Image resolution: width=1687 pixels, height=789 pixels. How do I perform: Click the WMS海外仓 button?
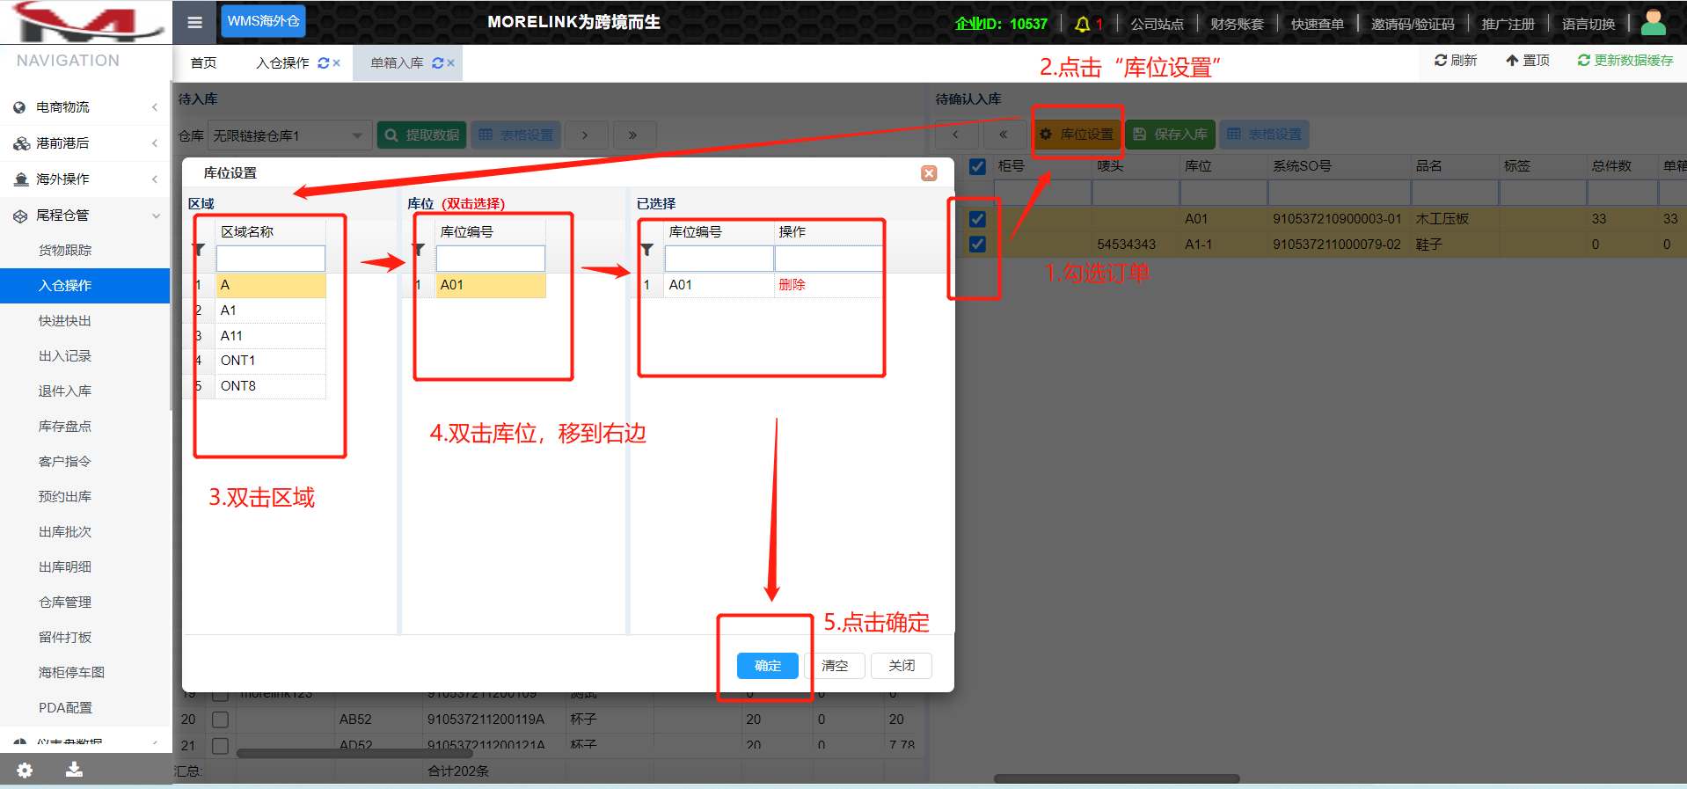coord(263,21)
